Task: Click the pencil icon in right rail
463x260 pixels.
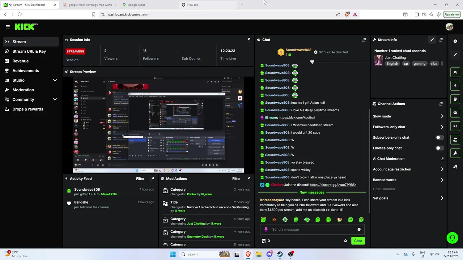Action: 455,55
